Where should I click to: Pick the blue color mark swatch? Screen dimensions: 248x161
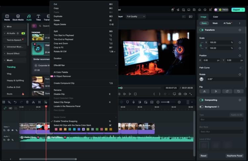(79, 129)
